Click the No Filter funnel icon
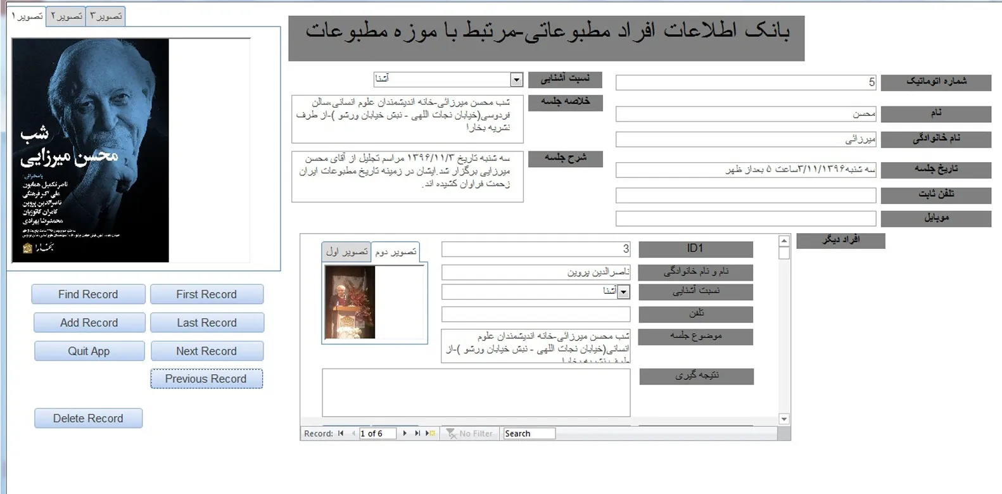Screen dimensions: 1002x494 451,433
